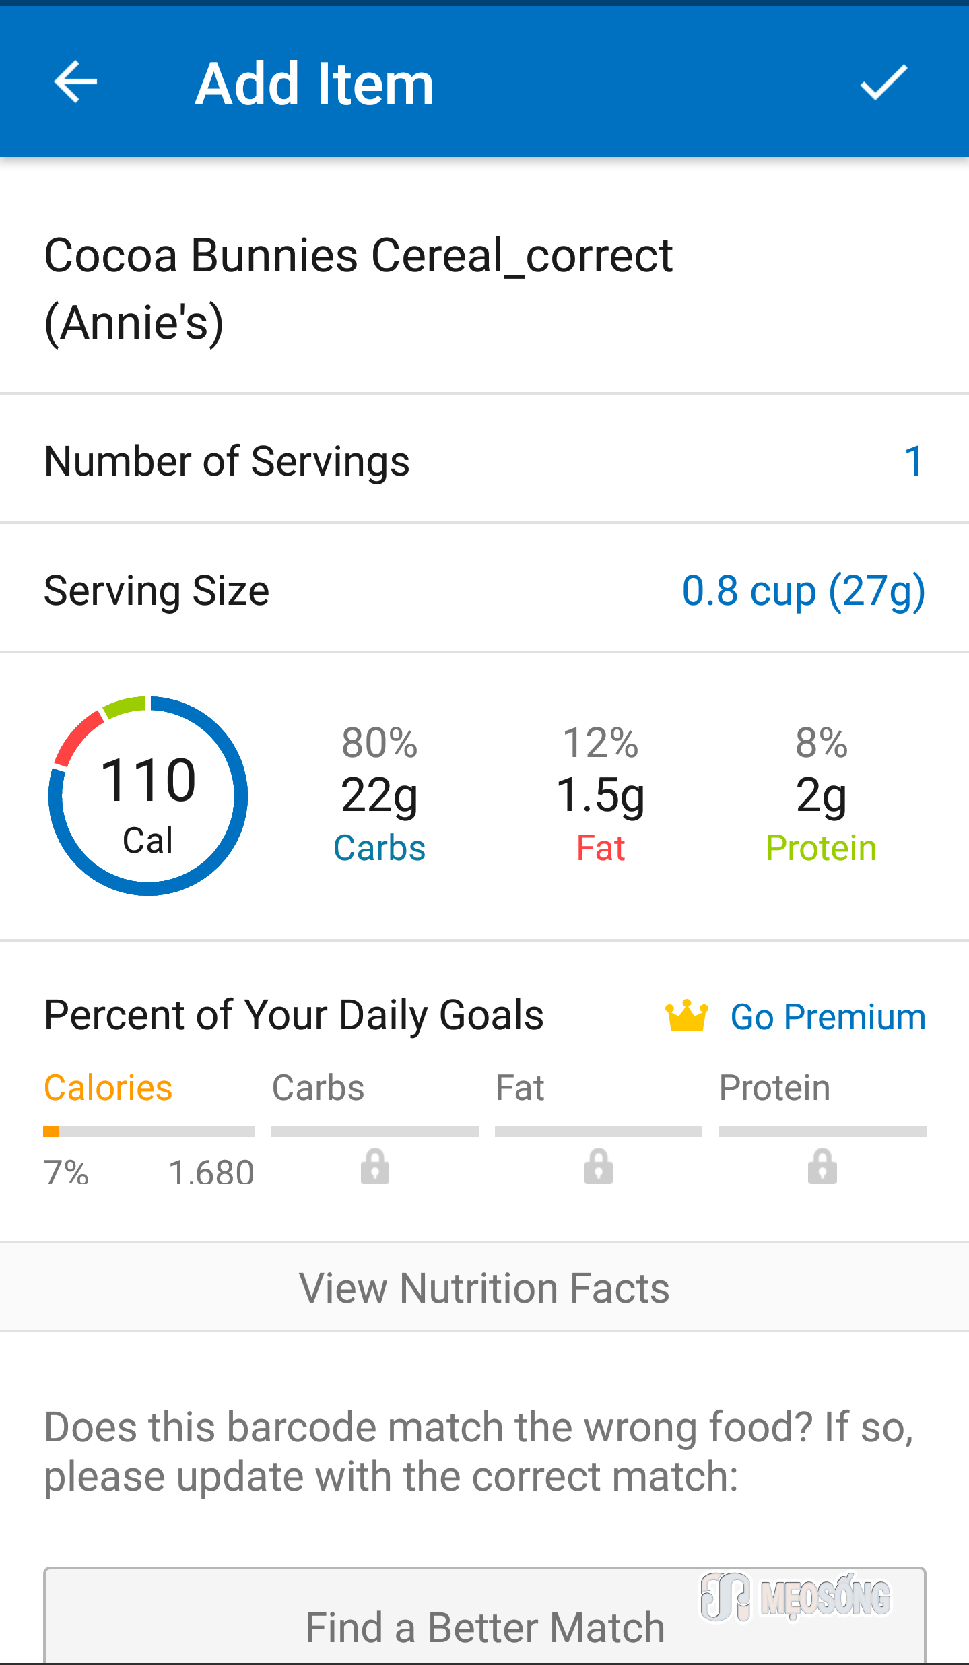This screenshot has height=1665, width=969.
Task: Tap the lock icon under Carbs
Action: (375, 1167)
